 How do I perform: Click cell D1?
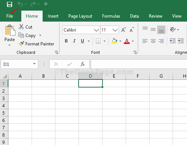pyautogui.click(x=90, y=83)
